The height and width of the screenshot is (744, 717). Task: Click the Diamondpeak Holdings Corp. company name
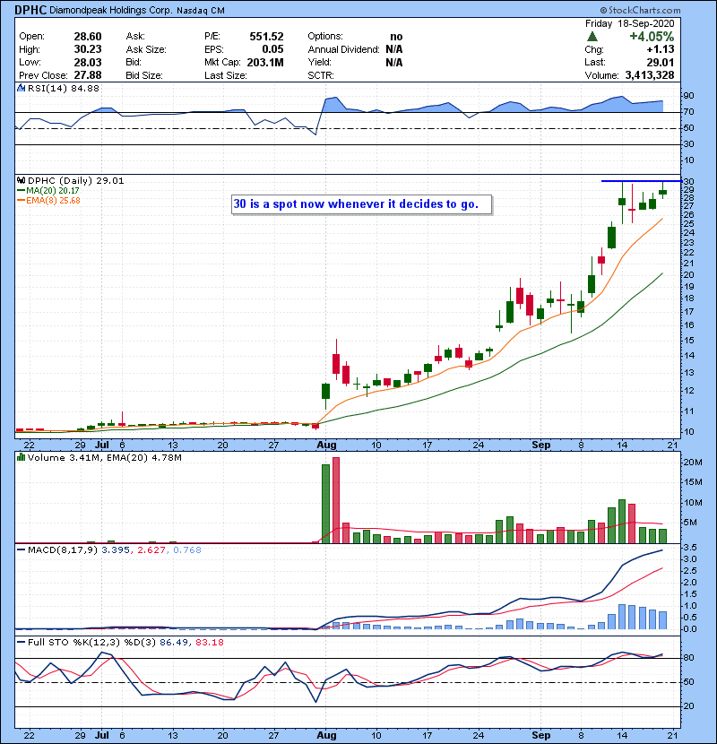[110, 11]
